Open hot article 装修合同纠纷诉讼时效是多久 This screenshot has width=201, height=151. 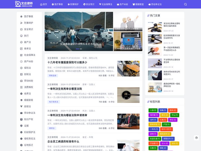[x=172, y=73]
